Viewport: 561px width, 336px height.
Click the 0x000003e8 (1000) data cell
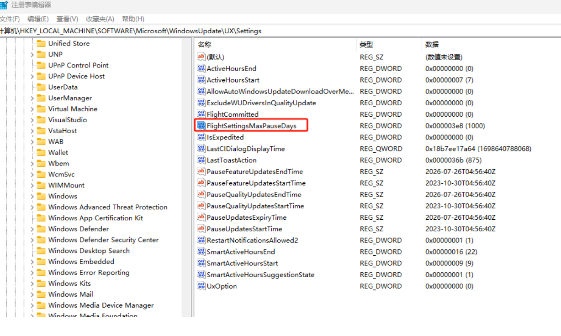(455, 126)
